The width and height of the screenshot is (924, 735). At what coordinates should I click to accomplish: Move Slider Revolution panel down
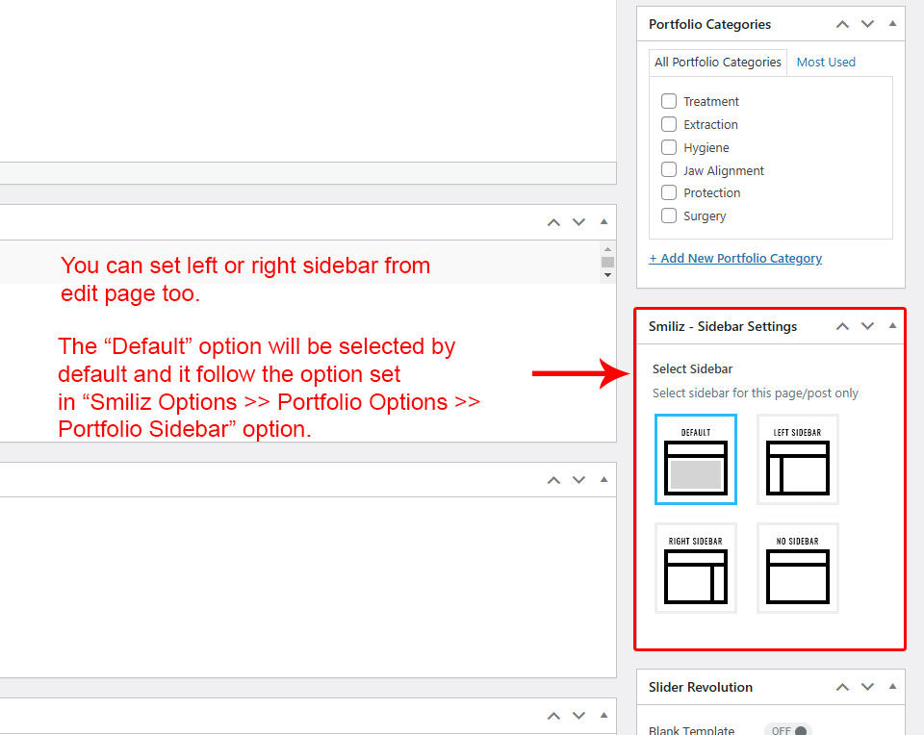[867, 687]
